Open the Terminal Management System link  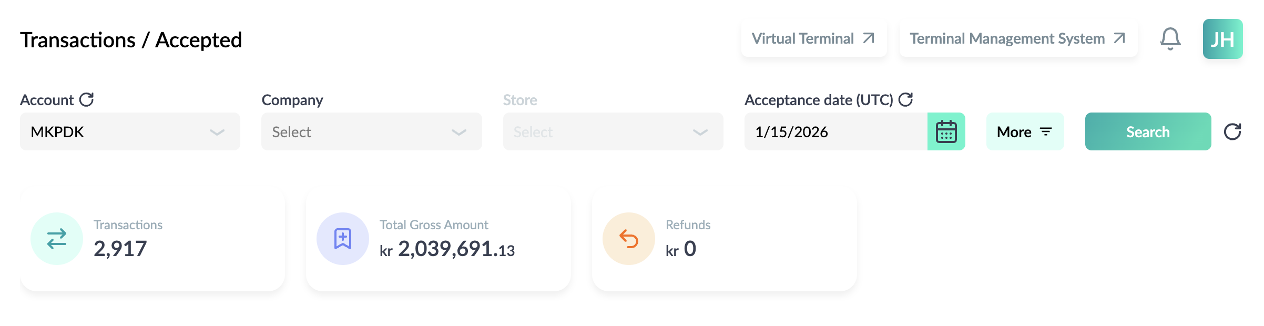pyautogui.click(x=1018, y=38)
